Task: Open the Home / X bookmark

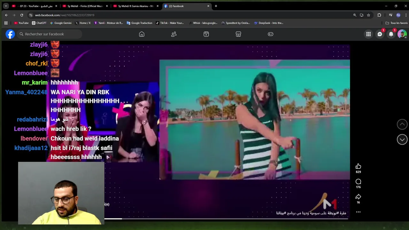Action: pyautogui.click(x=83, y=23)
